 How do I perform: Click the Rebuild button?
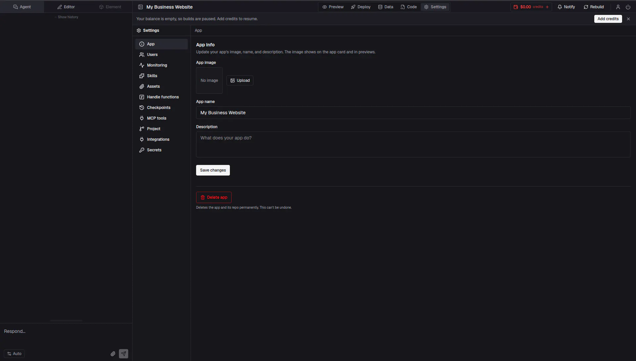coord(594,7)
